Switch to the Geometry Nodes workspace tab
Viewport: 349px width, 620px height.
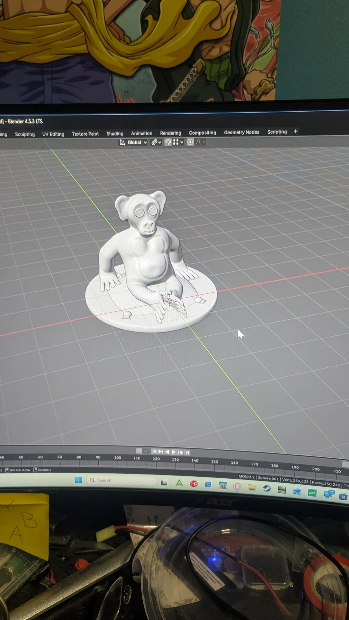tap(242, 132)
